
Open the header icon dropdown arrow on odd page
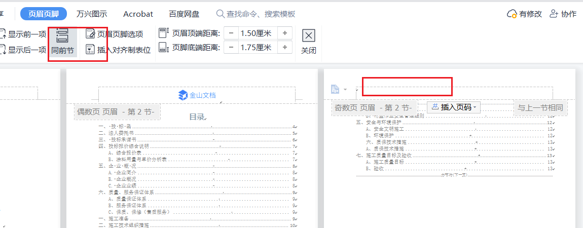click(x=345, y=90)
